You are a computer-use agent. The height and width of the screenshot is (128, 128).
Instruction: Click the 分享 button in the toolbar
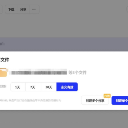tap(23, 9)
